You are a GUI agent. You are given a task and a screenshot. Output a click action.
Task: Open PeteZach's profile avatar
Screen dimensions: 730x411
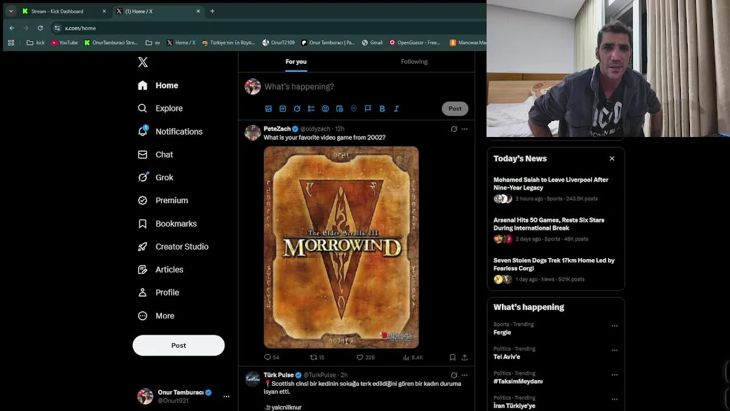tap(253, 132)
